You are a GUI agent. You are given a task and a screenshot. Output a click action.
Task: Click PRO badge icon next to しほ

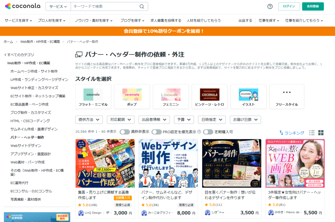tap(207, 213)
